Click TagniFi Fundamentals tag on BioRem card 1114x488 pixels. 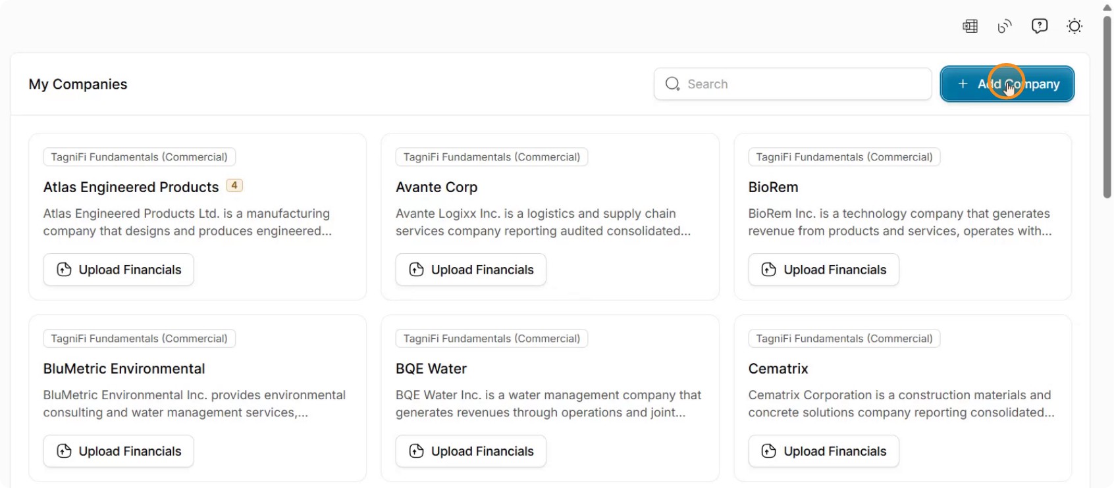(x=845, y=157)
